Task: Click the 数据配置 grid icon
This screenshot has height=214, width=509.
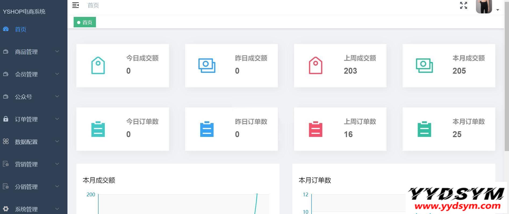Action: (x=6, y=141)
